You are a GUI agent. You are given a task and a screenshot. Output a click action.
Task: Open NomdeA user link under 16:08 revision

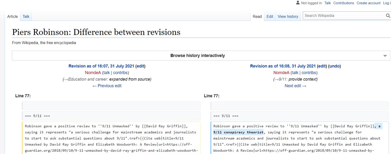click(281, 72)
